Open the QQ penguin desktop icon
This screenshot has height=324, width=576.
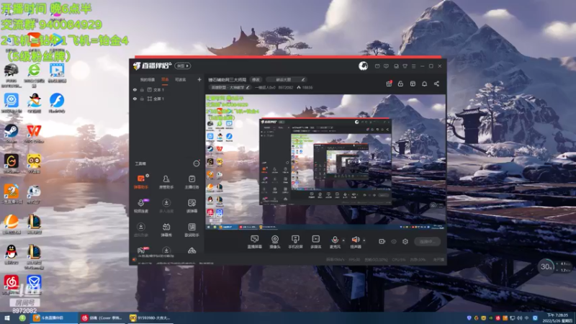pyautogui.click(x=12, y=255)
